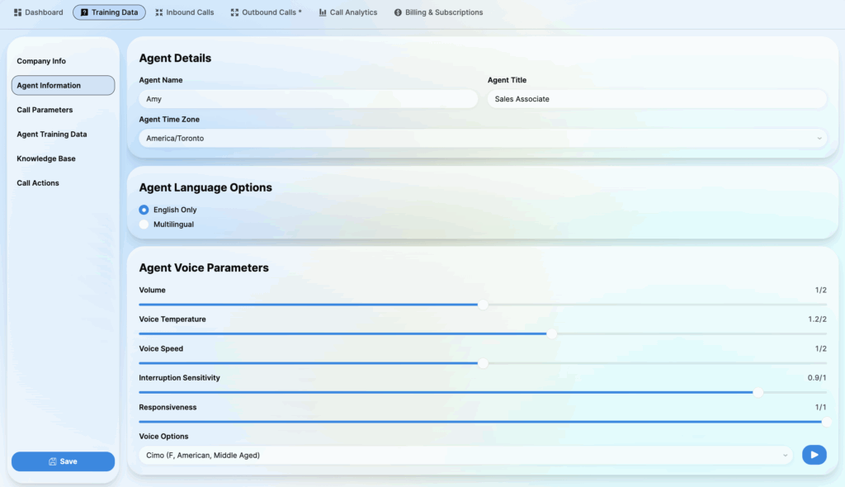Click the Call Analytics bar chart icon
This screenshot has width=845, height=487.
click(x=323, y=12)
